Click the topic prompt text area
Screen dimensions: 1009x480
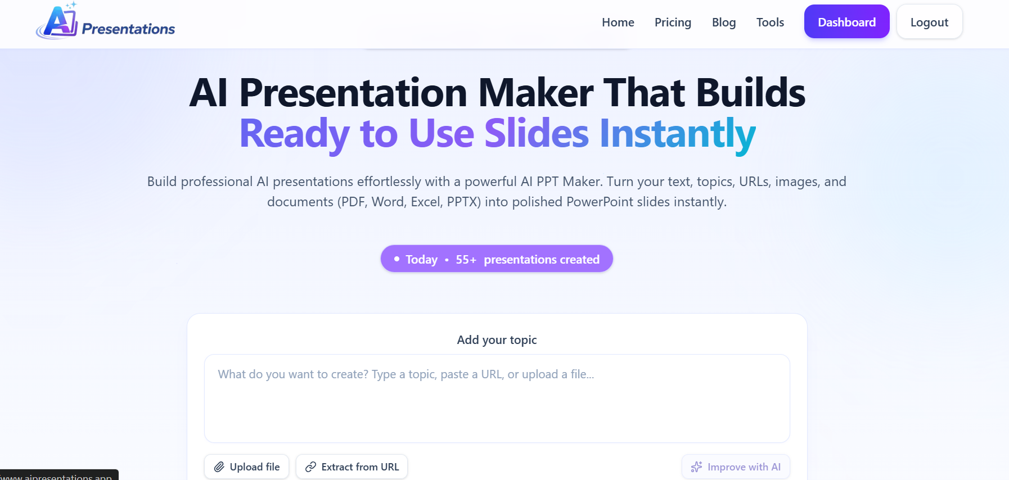coord(497,398)
